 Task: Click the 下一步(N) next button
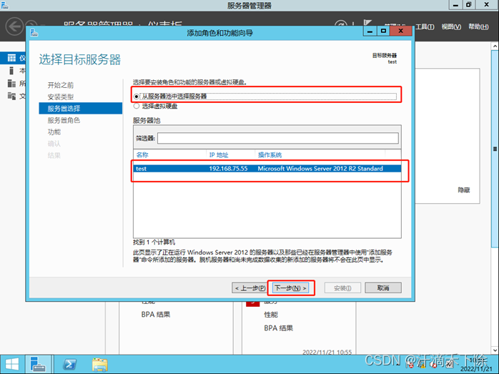pyautogui.click(x=290, y=288)
